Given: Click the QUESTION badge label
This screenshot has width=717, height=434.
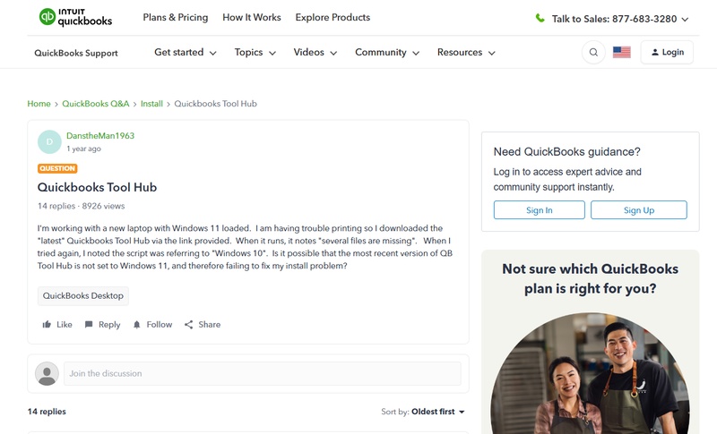Looking at the screenshot, I should (x=57, y=168).
